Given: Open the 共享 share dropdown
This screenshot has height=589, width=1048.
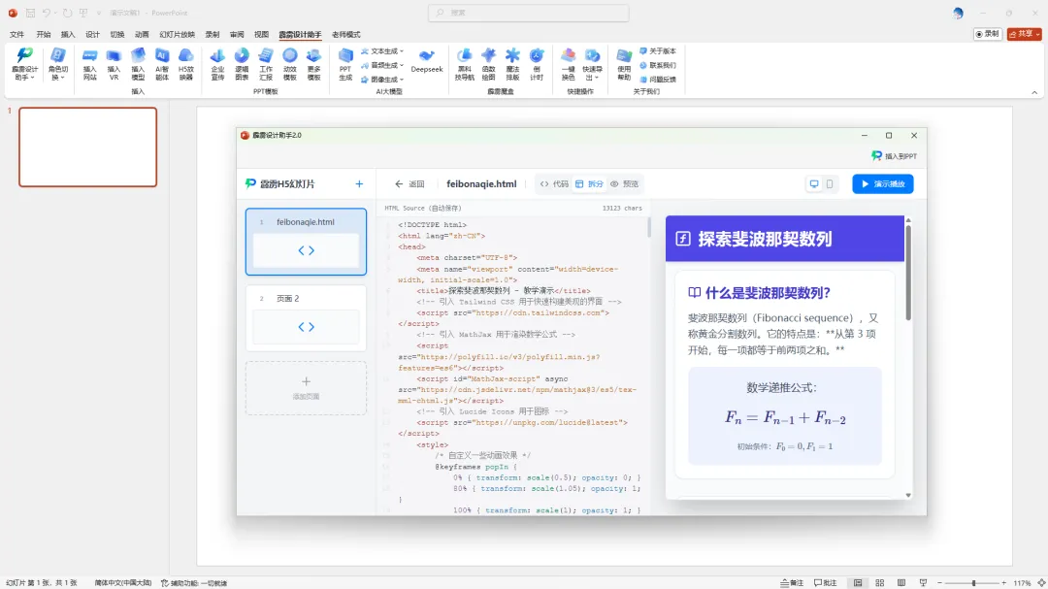Looking at the screenshot, I should coord(1025,33).
